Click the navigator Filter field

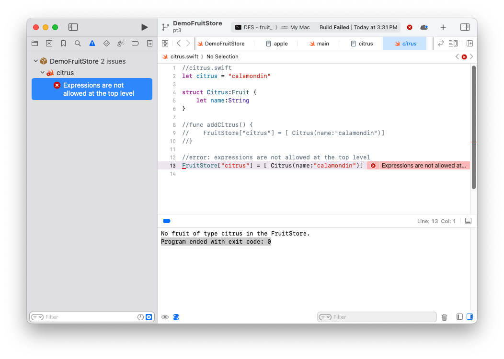pos(92,317)
